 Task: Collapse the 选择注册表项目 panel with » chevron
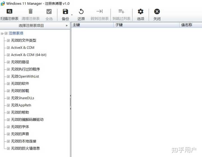66,26
